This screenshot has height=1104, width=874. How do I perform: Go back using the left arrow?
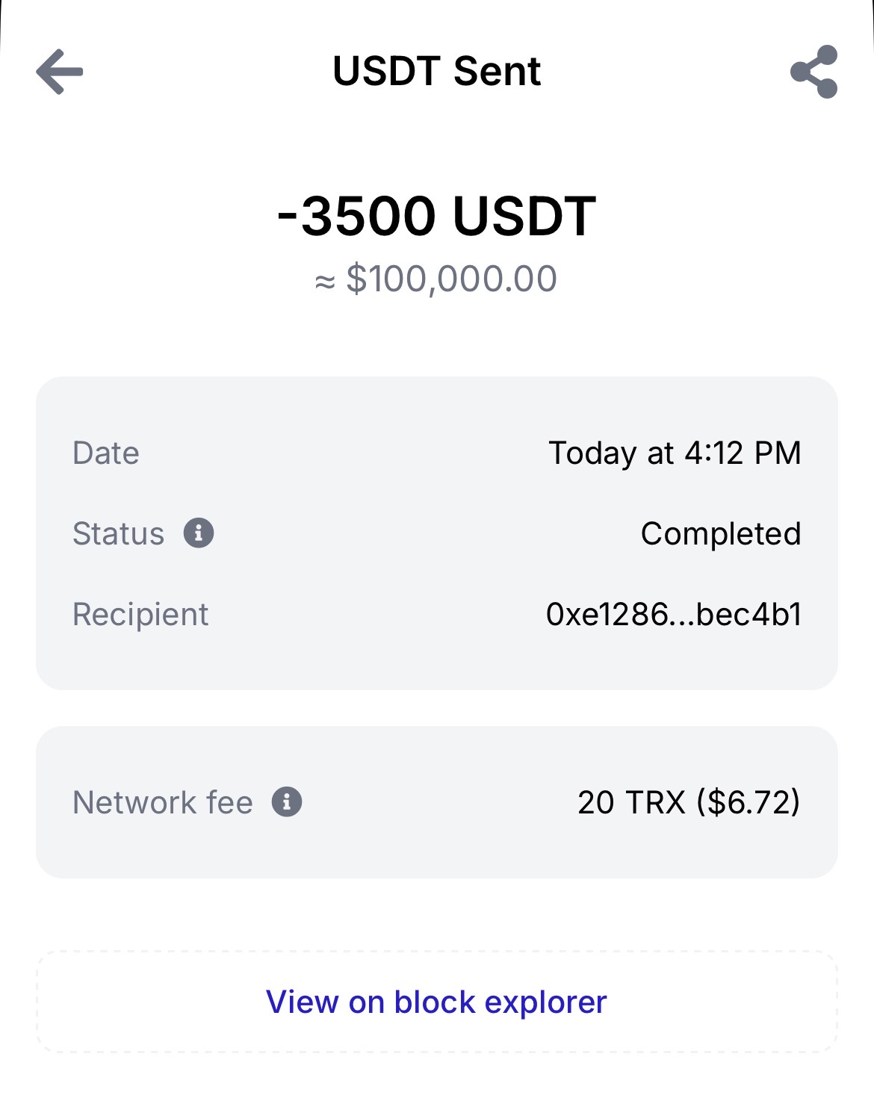pos(60,72)
